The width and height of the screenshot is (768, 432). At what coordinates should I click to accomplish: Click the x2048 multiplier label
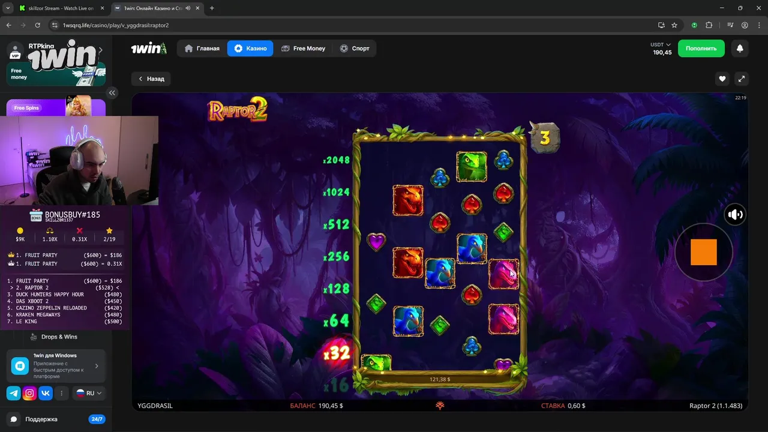click(x=336, y=160)
